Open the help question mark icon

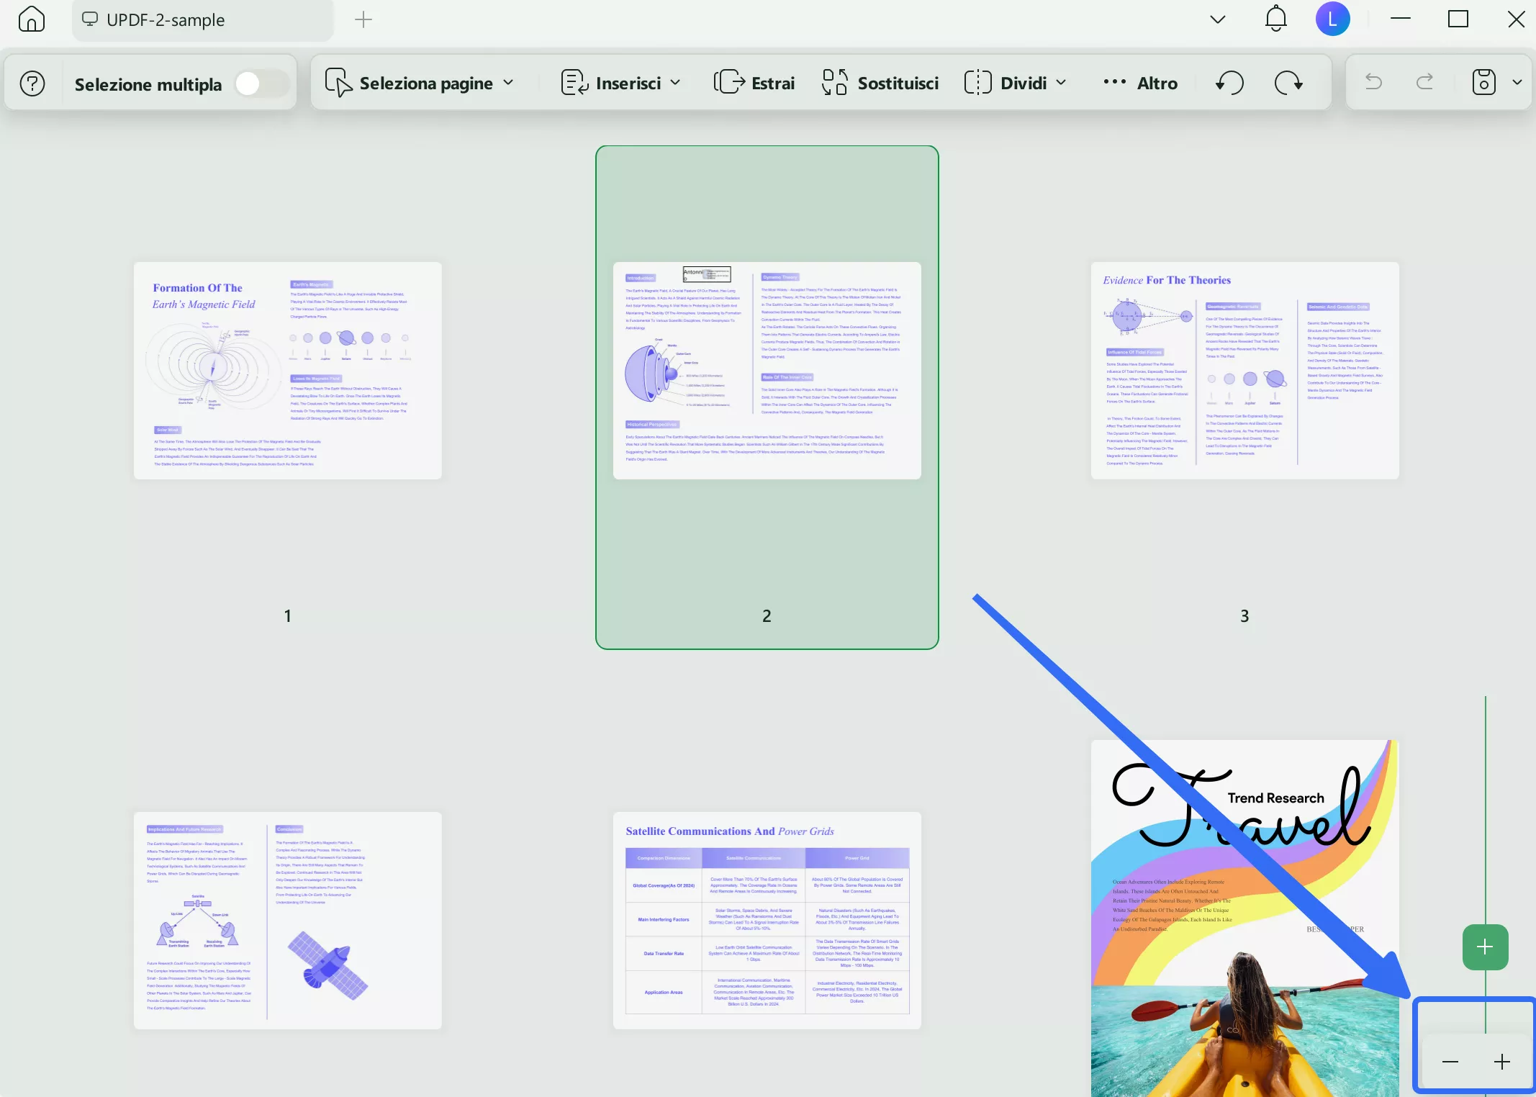(x=32, y=83)
